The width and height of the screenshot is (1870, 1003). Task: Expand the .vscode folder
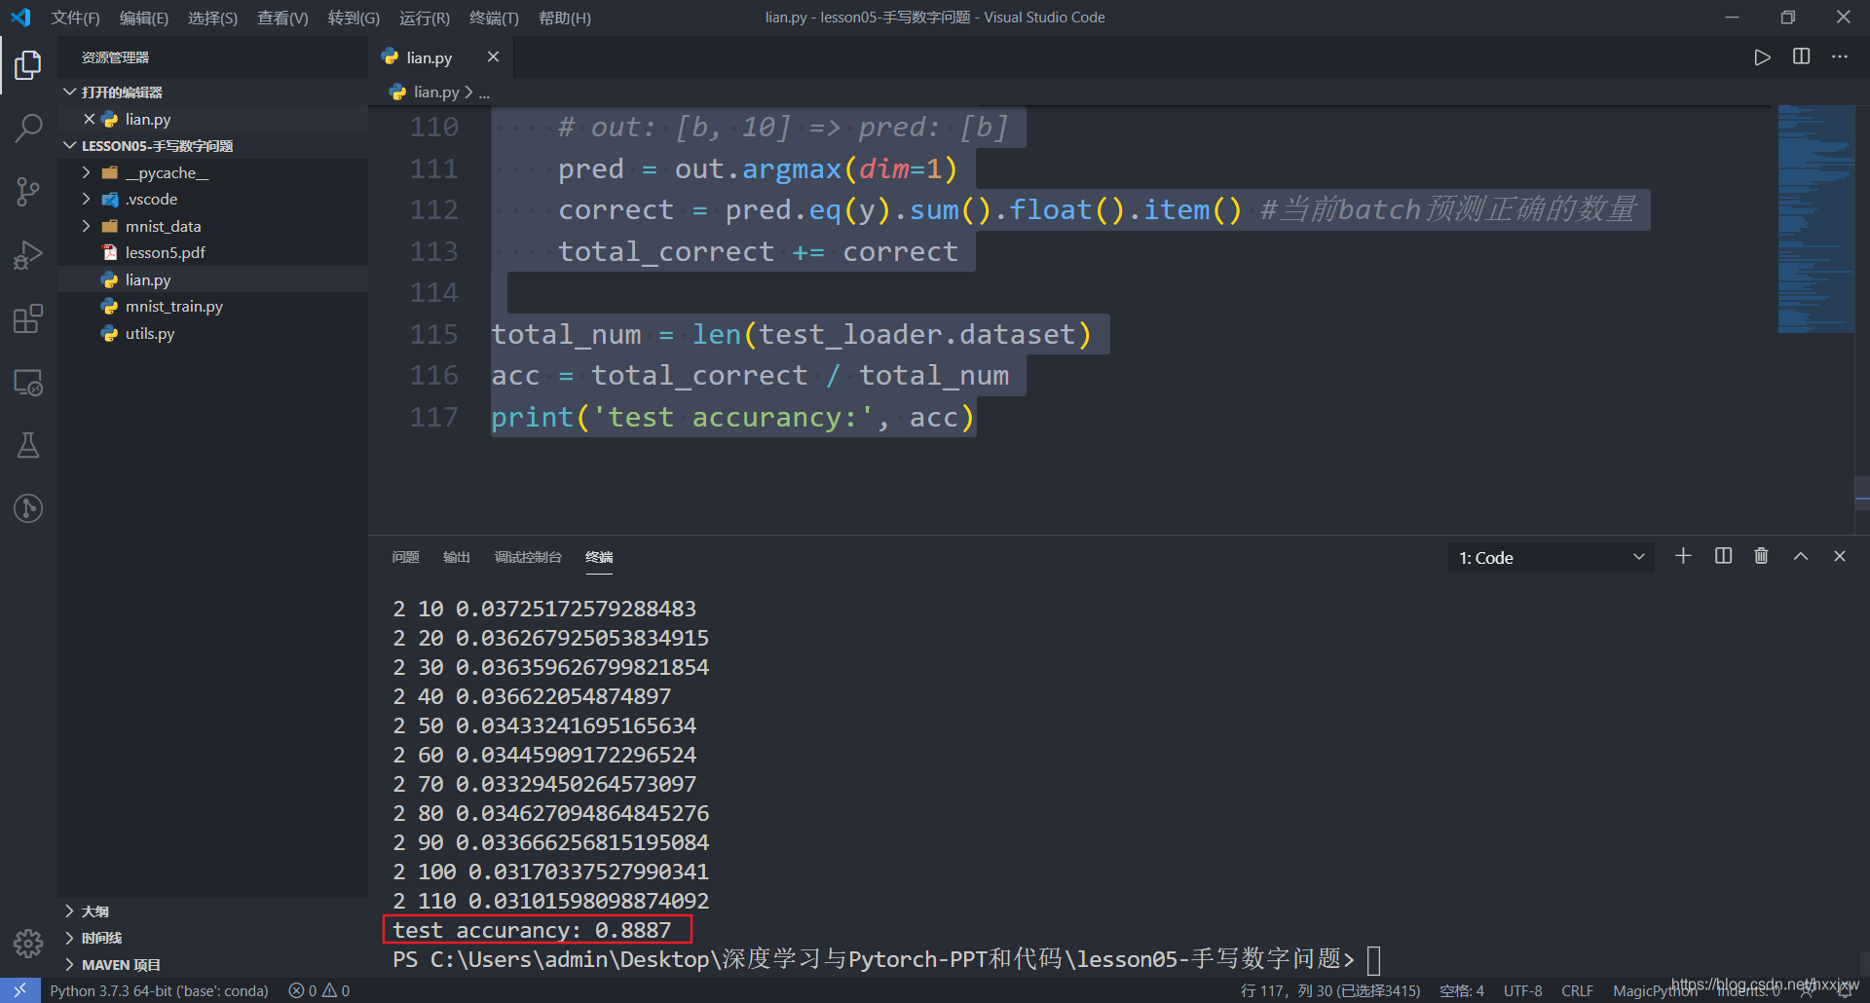point(86,199)
